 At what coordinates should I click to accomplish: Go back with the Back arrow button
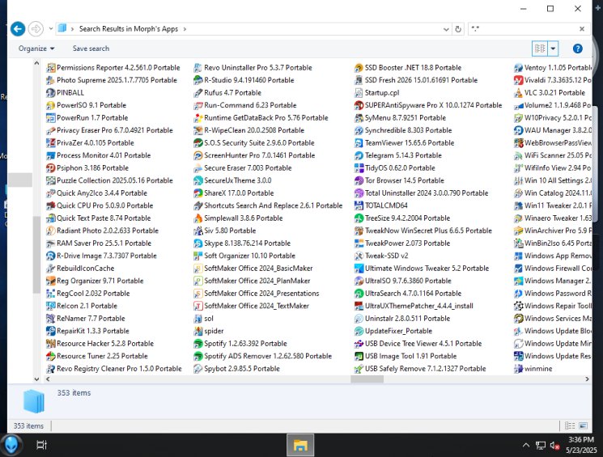[x=18, y=29]
